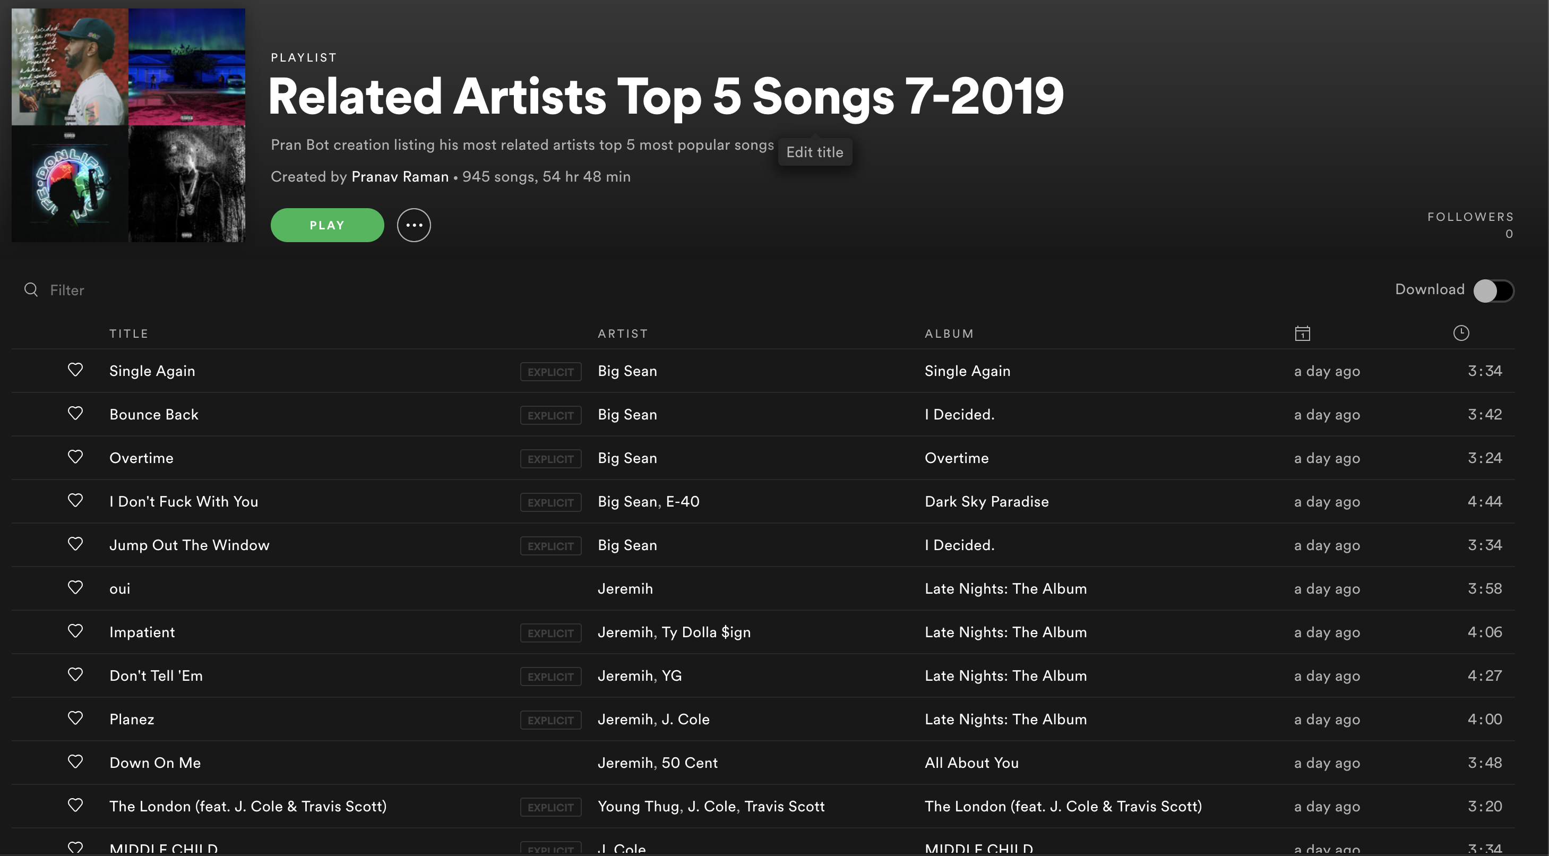Like the song Single Again

coord(75,370)
